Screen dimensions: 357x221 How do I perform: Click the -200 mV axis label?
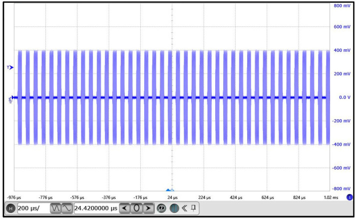click(341, 121)
